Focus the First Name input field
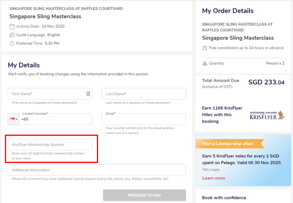Screen dimensions: 293x203 (x=50, y=94)
